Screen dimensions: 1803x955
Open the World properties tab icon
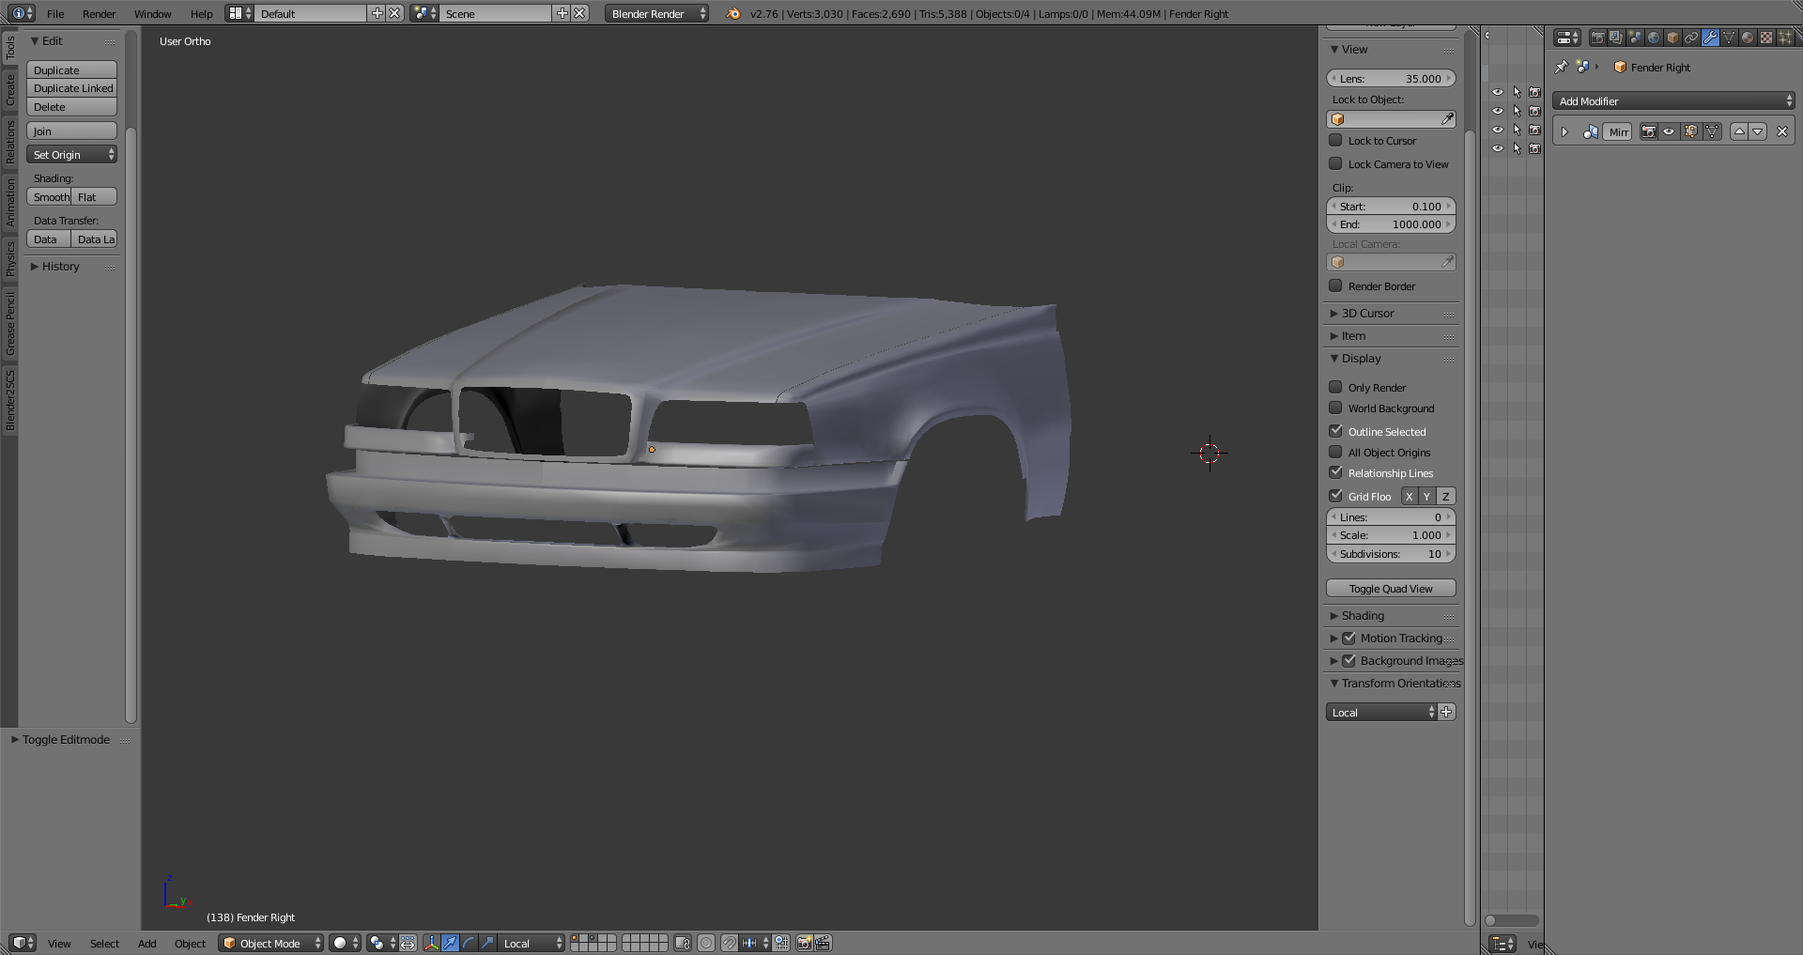(x=1654, y=38)
